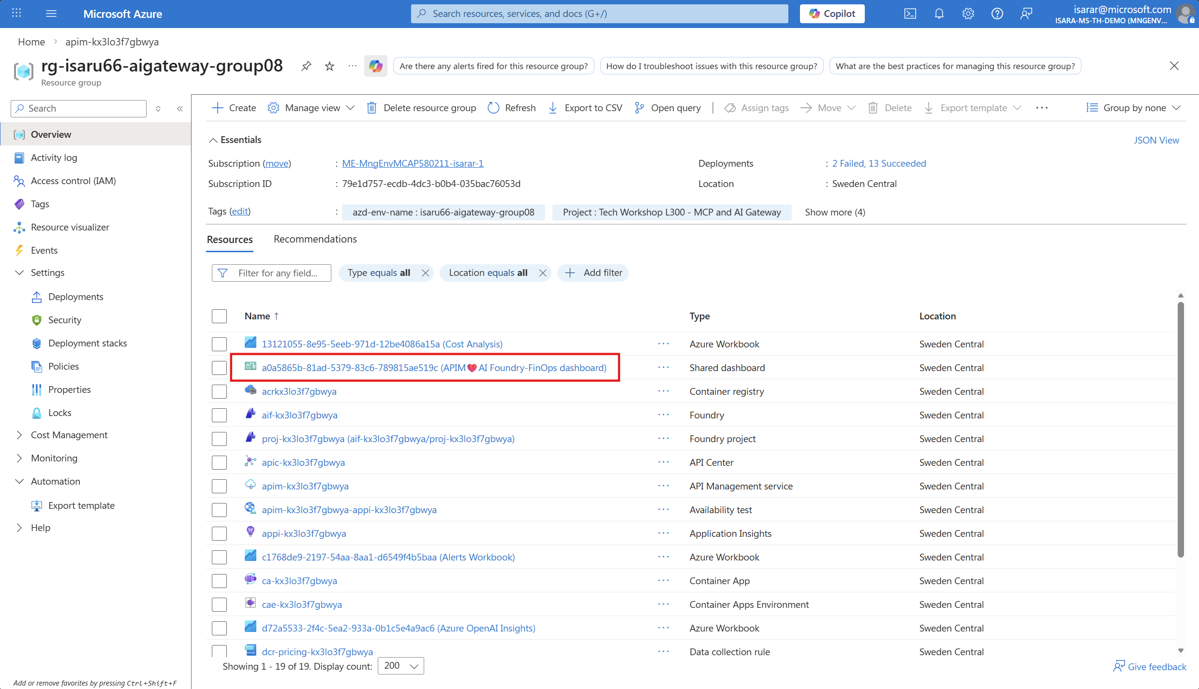
Task: Open Locks under Settings
Action: (x=59, y=413)
